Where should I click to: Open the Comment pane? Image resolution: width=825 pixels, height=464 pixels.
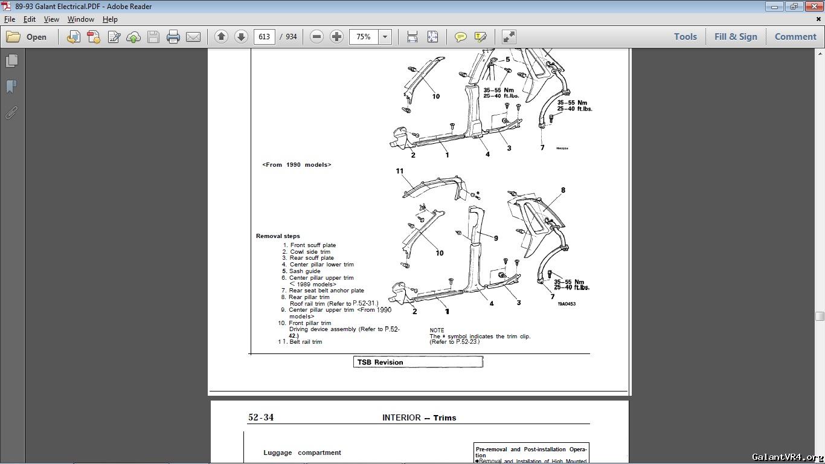coord(795,37)
